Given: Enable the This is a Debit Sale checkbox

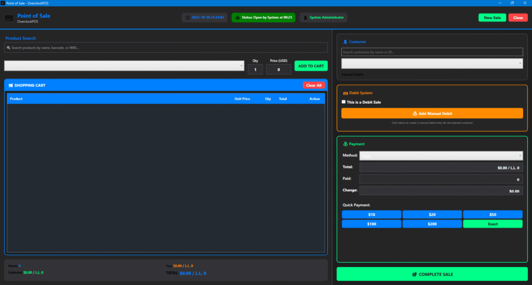Looking at the screenshot, I should 343,102.
